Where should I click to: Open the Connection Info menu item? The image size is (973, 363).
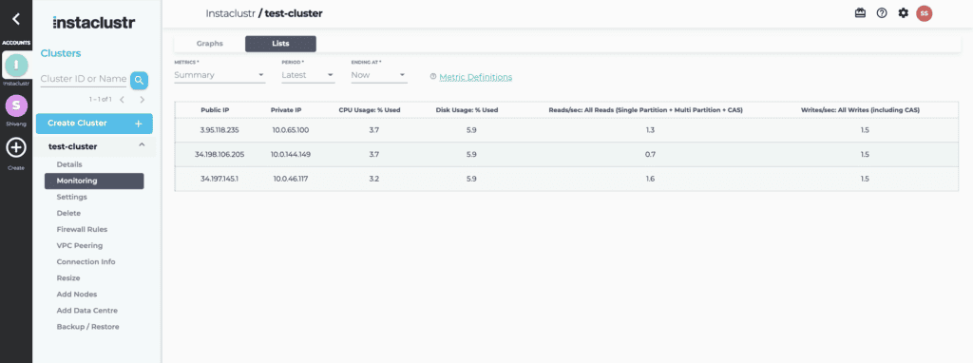coord(86,262)
